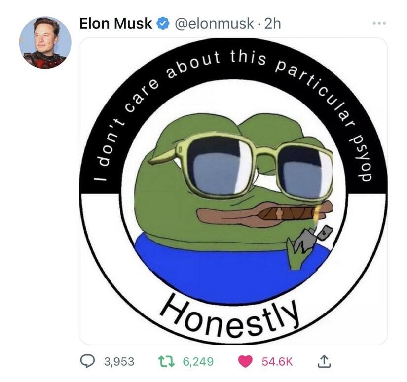The height and width of the screenshot is (382, 407).
Task: Click the 6,249 retweets count
Action: pyautogui.click(x=198, y=361)
